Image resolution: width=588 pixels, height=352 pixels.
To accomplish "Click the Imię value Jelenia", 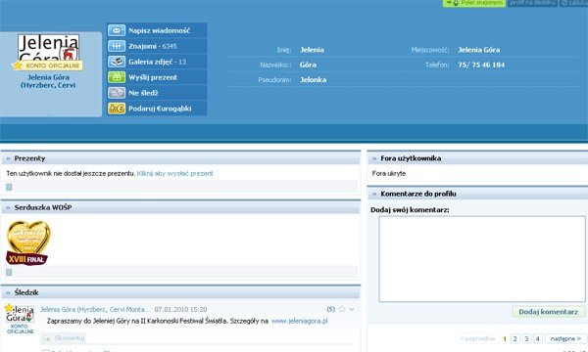I will pos(312,50).
